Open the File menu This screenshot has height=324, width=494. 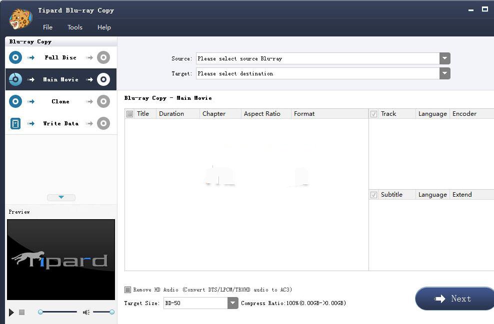47,27
